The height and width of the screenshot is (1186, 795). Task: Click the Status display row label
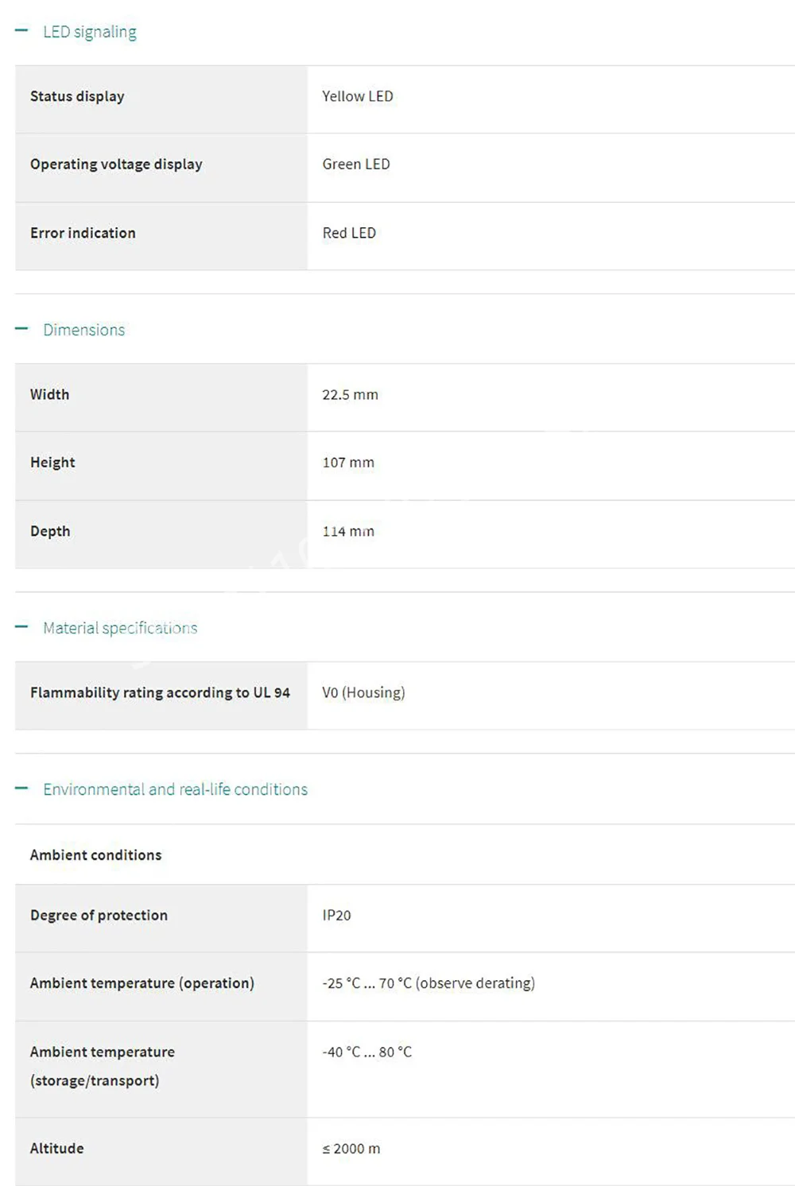77,96
